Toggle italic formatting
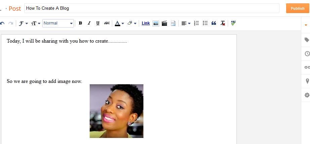The width and height of the screenshot is (310, 144). click(x=89, y=23)
